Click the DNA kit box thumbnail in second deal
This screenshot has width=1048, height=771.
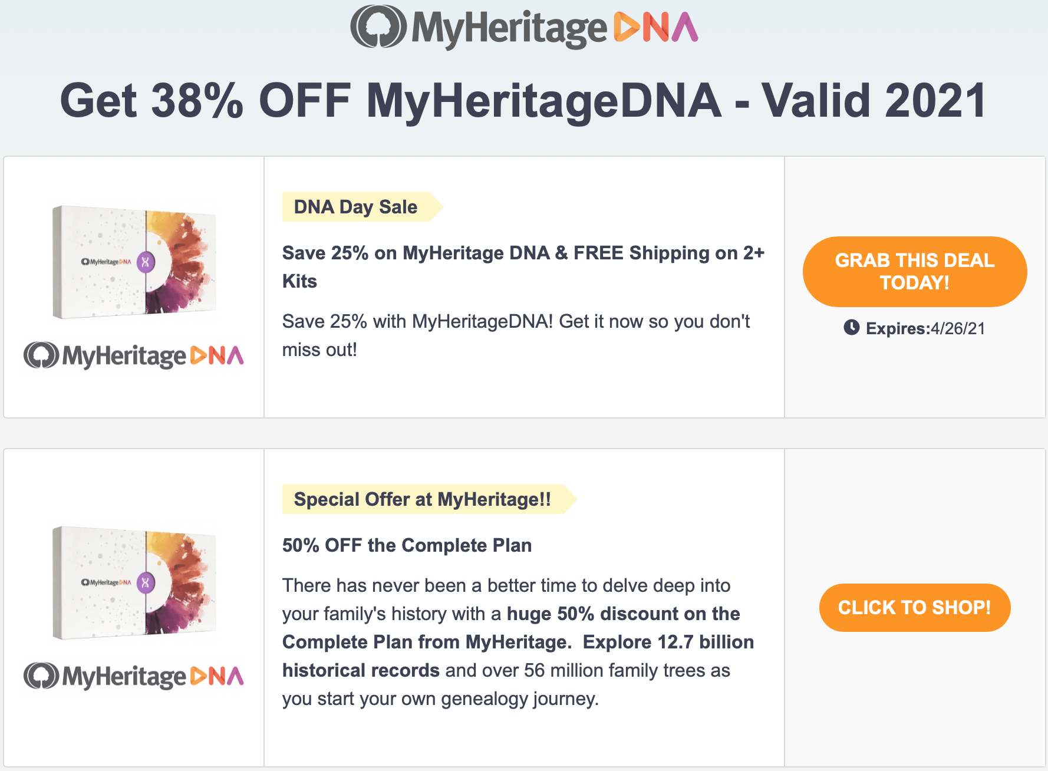[x=136, y=584]
